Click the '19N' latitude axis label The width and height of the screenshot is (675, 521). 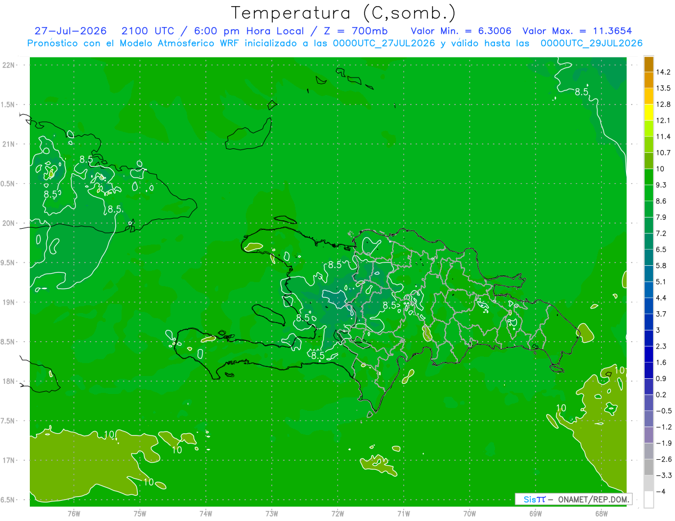[8, 302]
